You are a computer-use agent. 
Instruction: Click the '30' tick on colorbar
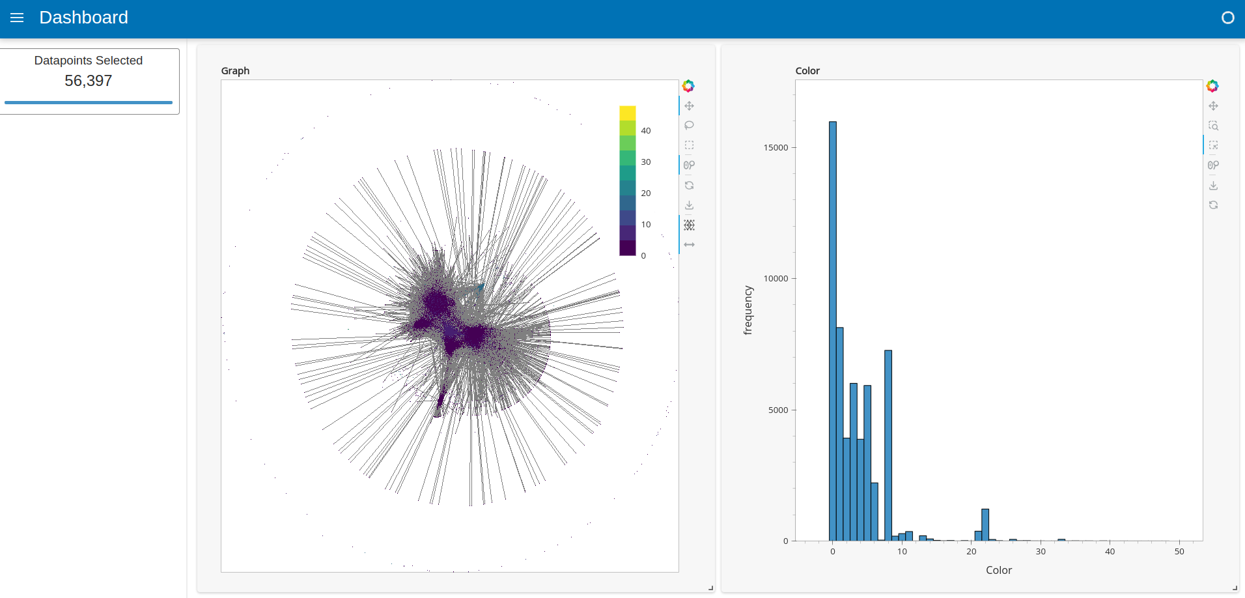646,162
